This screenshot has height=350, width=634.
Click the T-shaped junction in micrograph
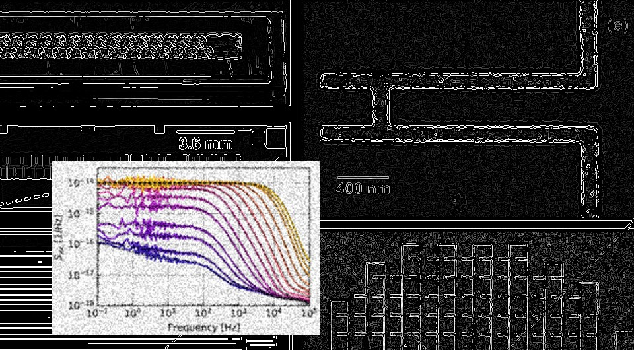click(x=382, y=86)
